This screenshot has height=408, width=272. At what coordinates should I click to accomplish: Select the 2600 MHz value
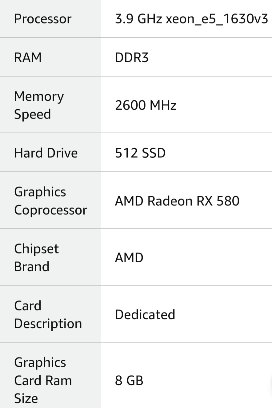pos(146,105)
